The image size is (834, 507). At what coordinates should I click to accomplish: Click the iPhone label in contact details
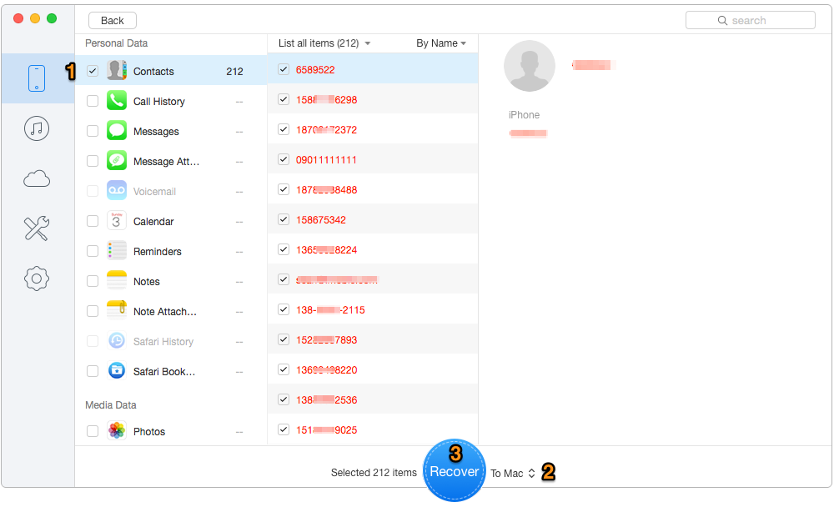524,114
